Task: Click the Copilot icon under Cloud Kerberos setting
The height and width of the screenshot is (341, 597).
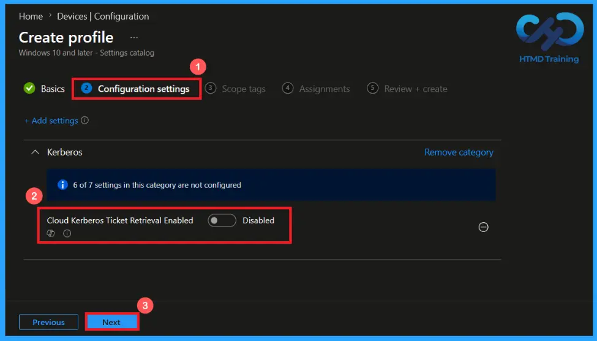Action: [x=51, y=233]
